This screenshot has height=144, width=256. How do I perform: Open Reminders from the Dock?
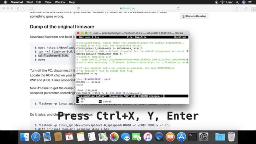92,137
